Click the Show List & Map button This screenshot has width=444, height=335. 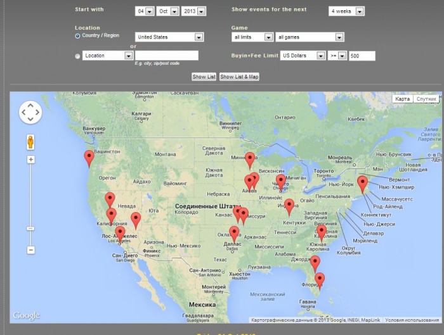239,77
